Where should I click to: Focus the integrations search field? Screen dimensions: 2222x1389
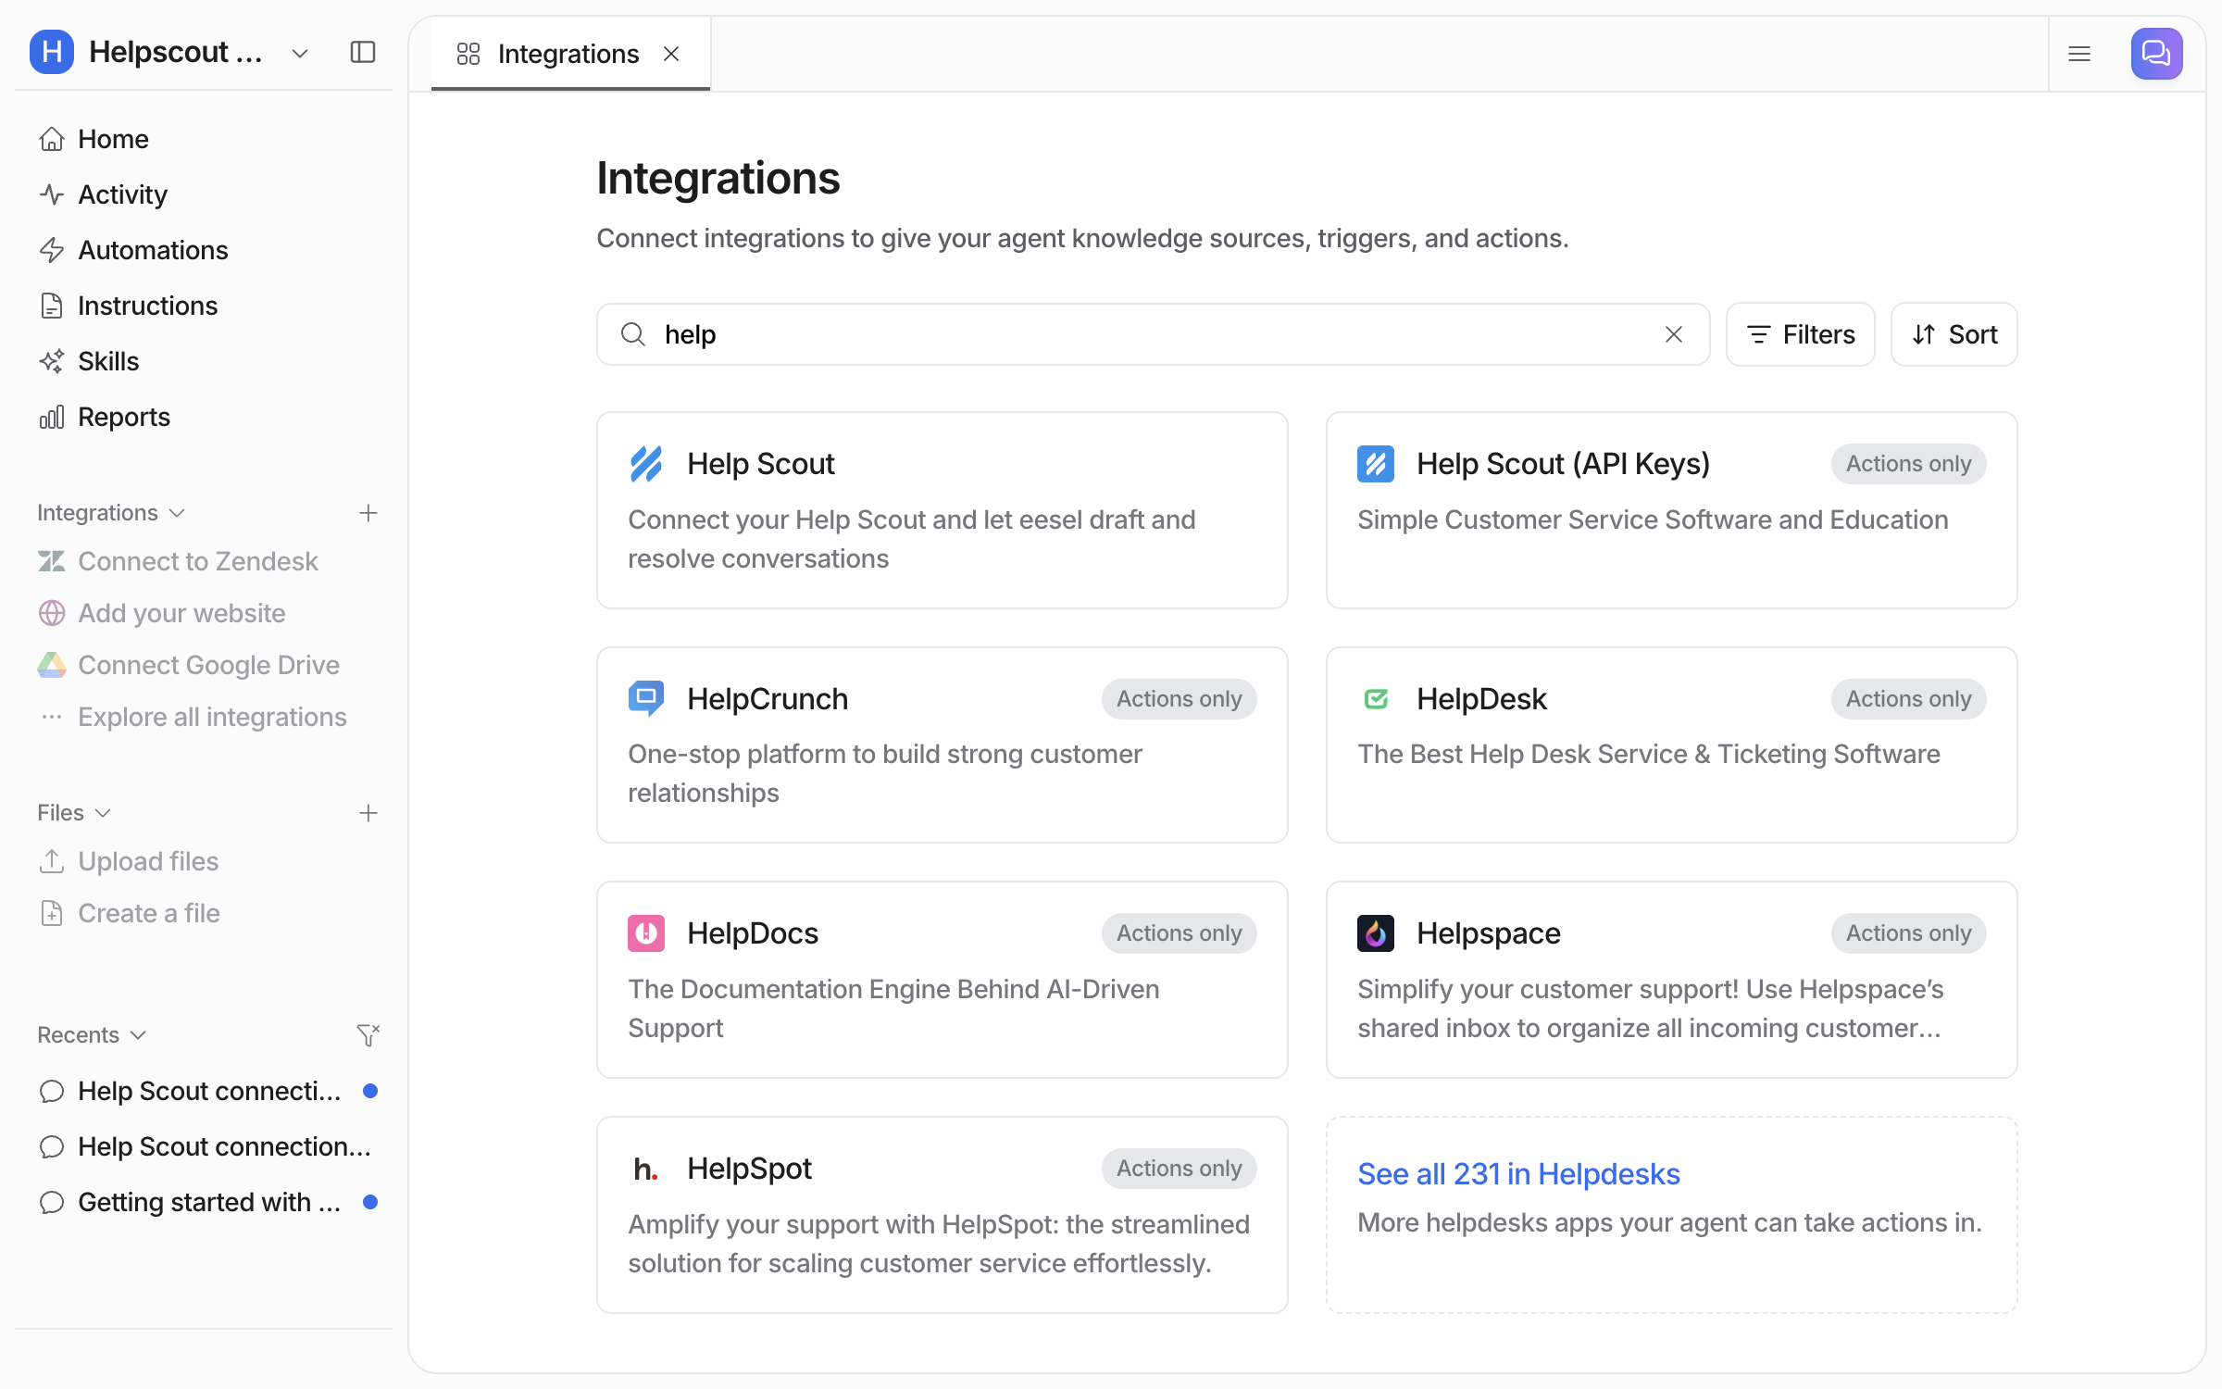tap(1153, 334)
